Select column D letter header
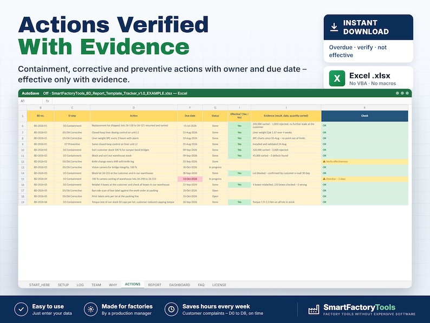The image size is (430, 323). [x=134, y=107]
